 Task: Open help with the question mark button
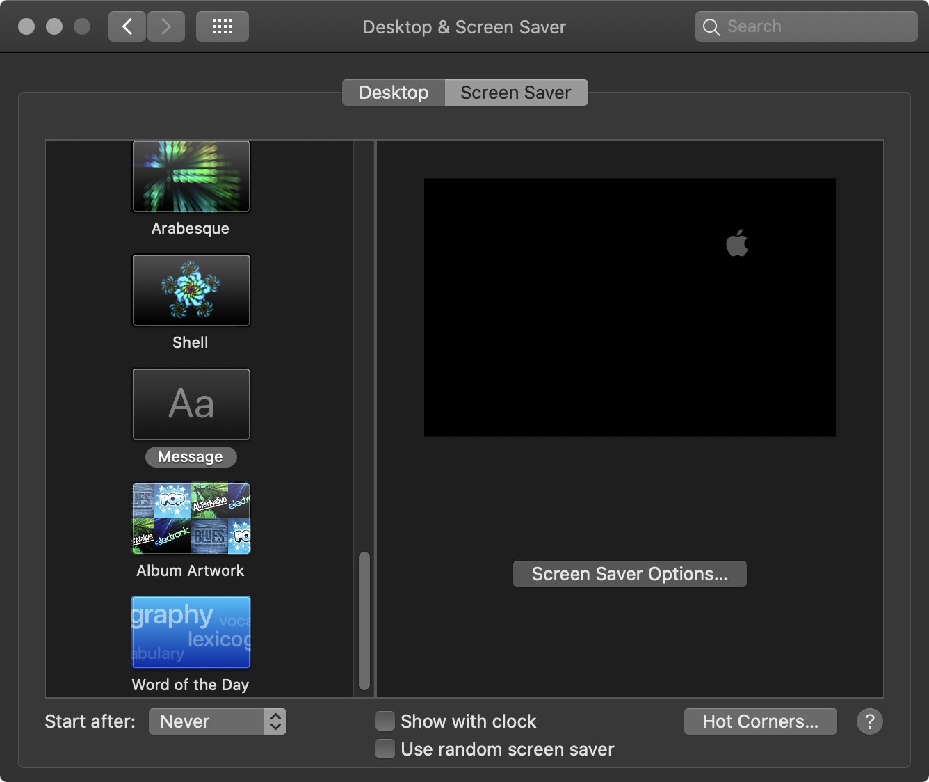click(870, 721)
